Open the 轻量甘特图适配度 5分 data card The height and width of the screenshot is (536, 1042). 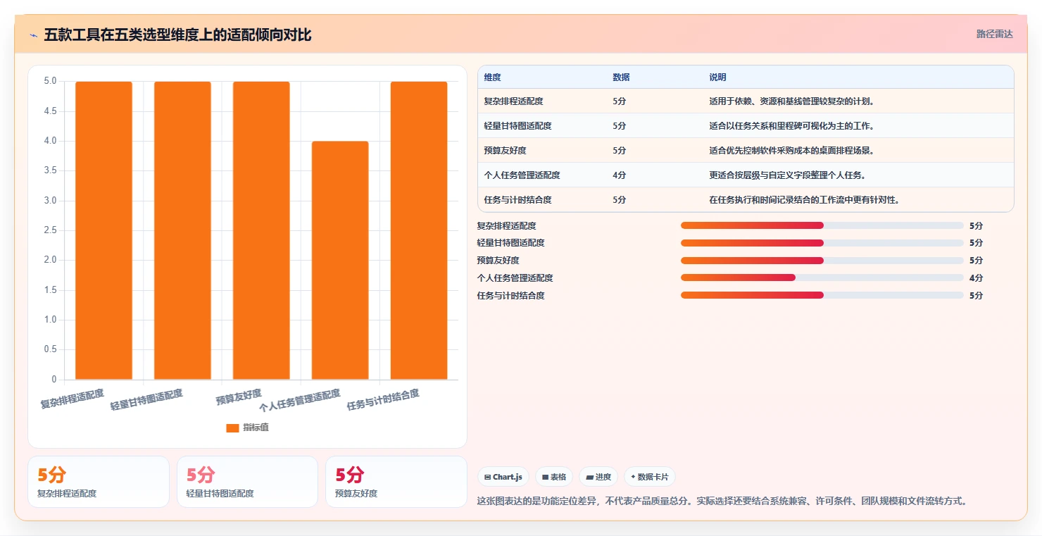248,482
